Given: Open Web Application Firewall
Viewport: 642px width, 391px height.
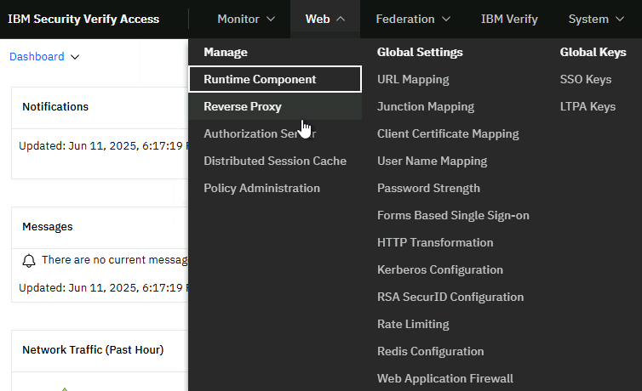Looking at the screenshot, I should pyautogui.click(x=444, y=378).
